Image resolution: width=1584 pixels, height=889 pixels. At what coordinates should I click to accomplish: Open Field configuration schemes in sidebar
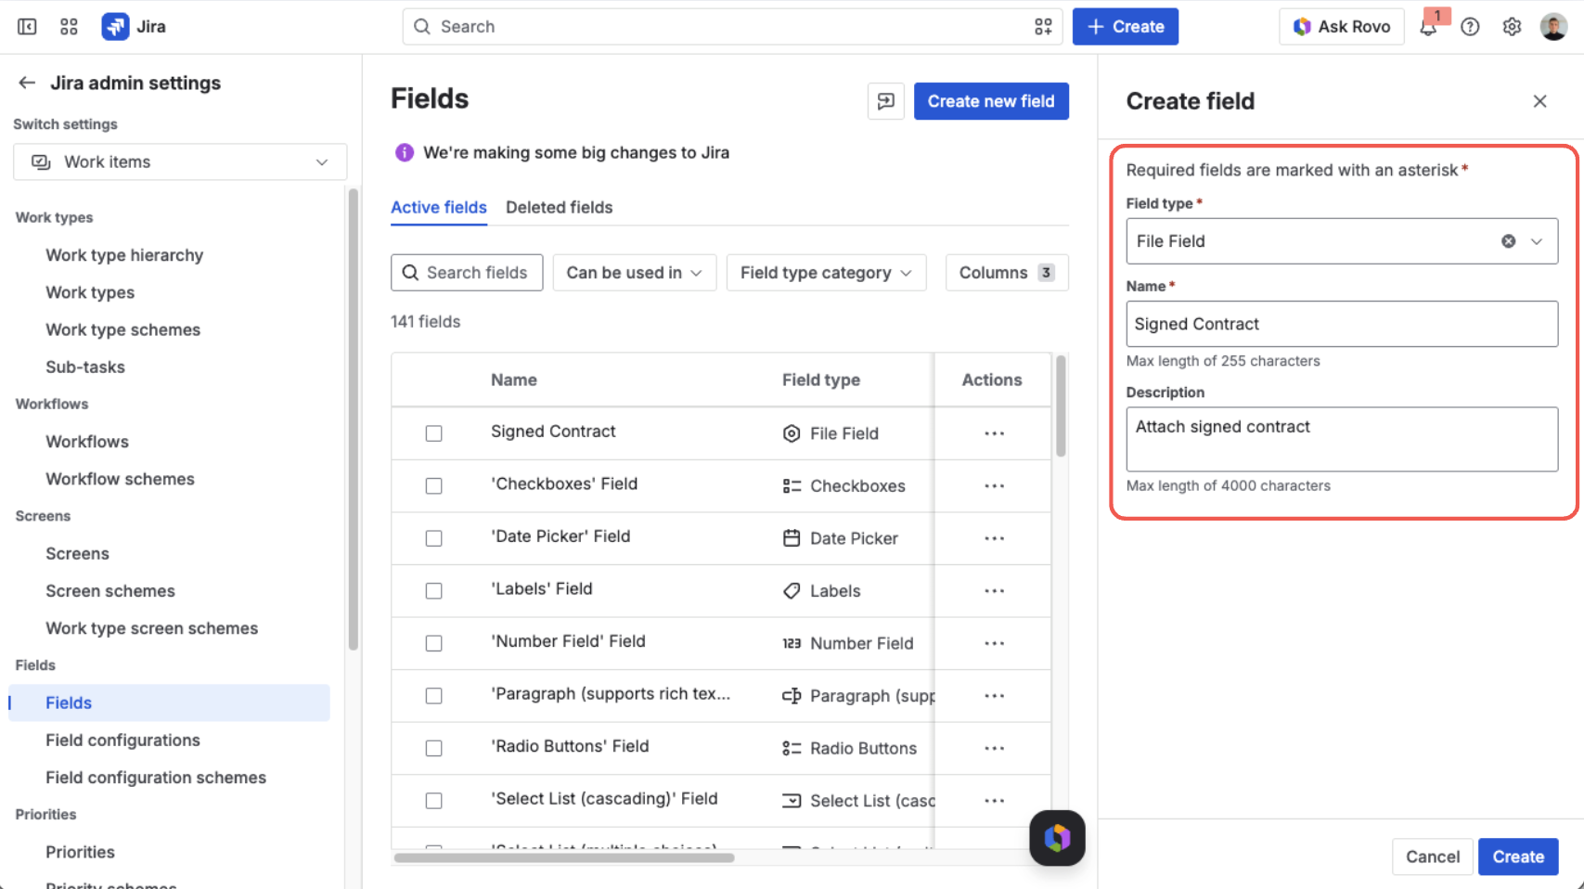[156, 778]
